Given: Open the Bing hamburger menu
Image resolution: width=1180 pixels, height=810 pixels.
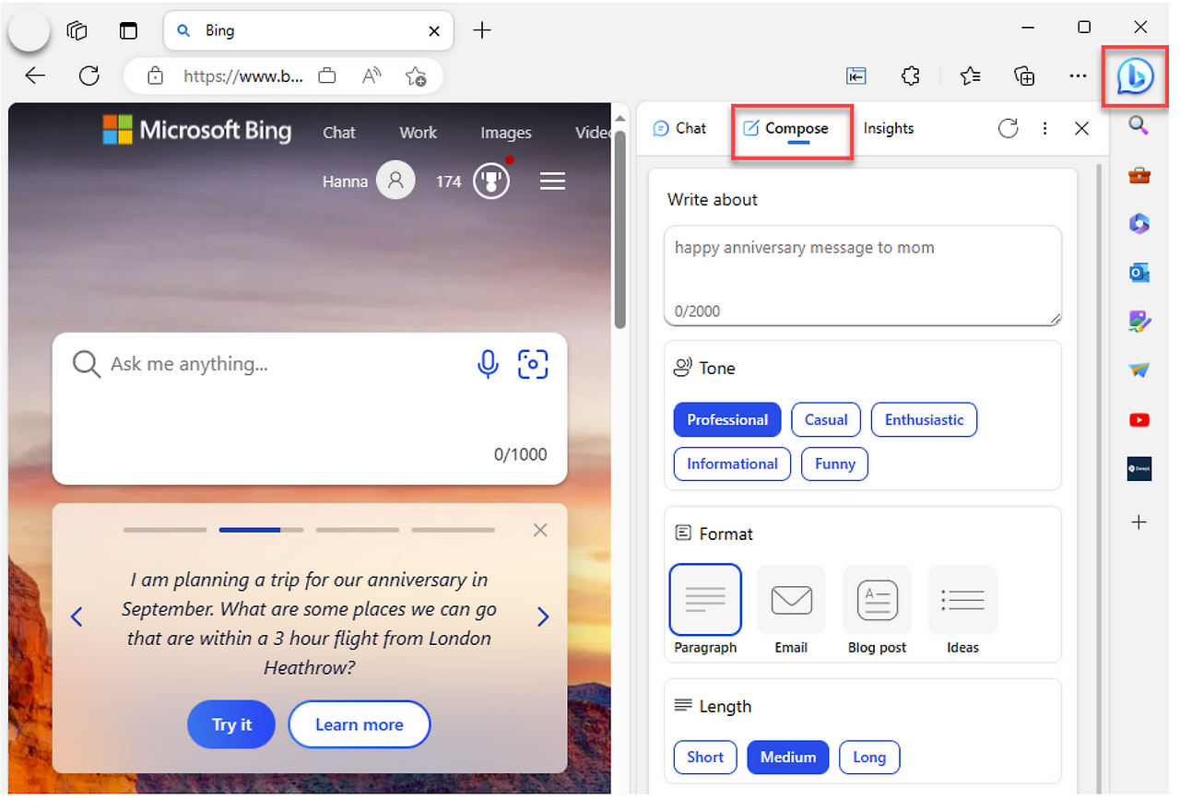Looking at the screenshot, I should click(552, 182).
